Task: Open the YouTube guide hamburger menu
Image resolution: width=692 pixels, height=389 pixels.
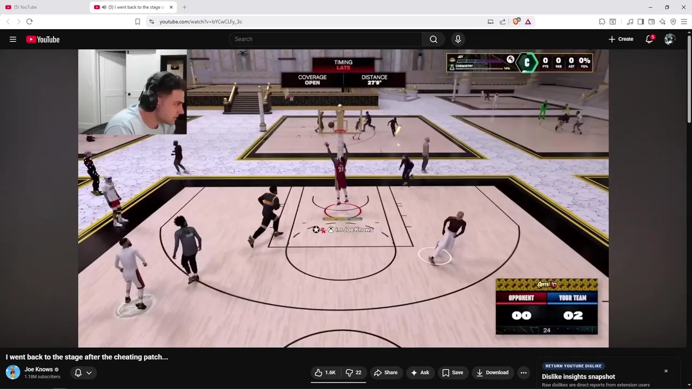Action: [x=13, y=39]
